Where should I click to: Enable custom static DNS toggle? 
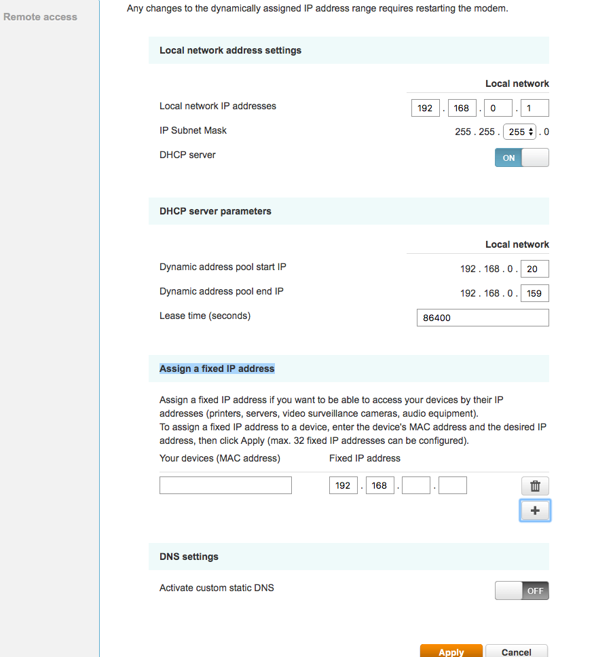point(521,590)
